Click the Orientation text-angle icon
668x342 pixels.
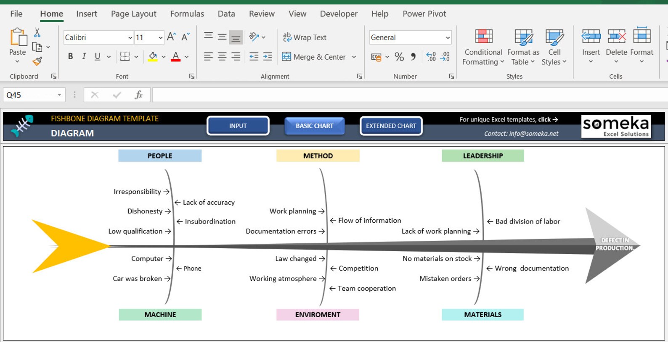tap(254, 37)
